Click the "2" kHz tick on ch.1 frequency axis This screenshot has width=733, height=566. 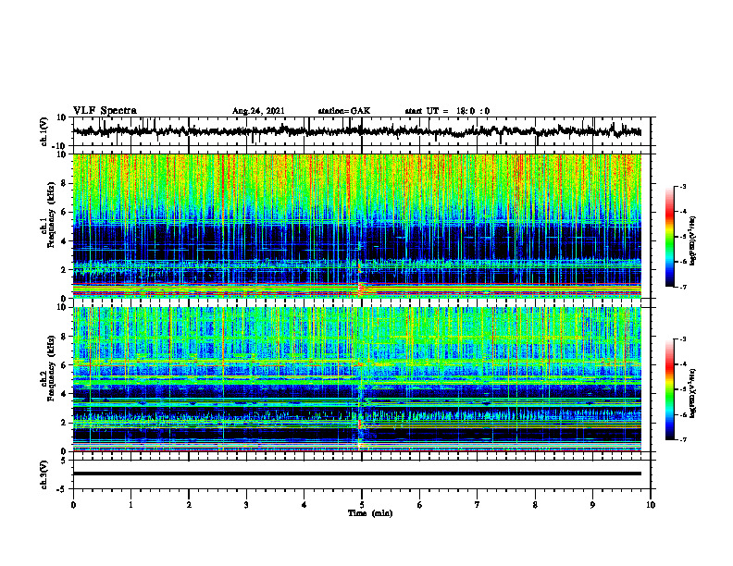tap(65, 269)
